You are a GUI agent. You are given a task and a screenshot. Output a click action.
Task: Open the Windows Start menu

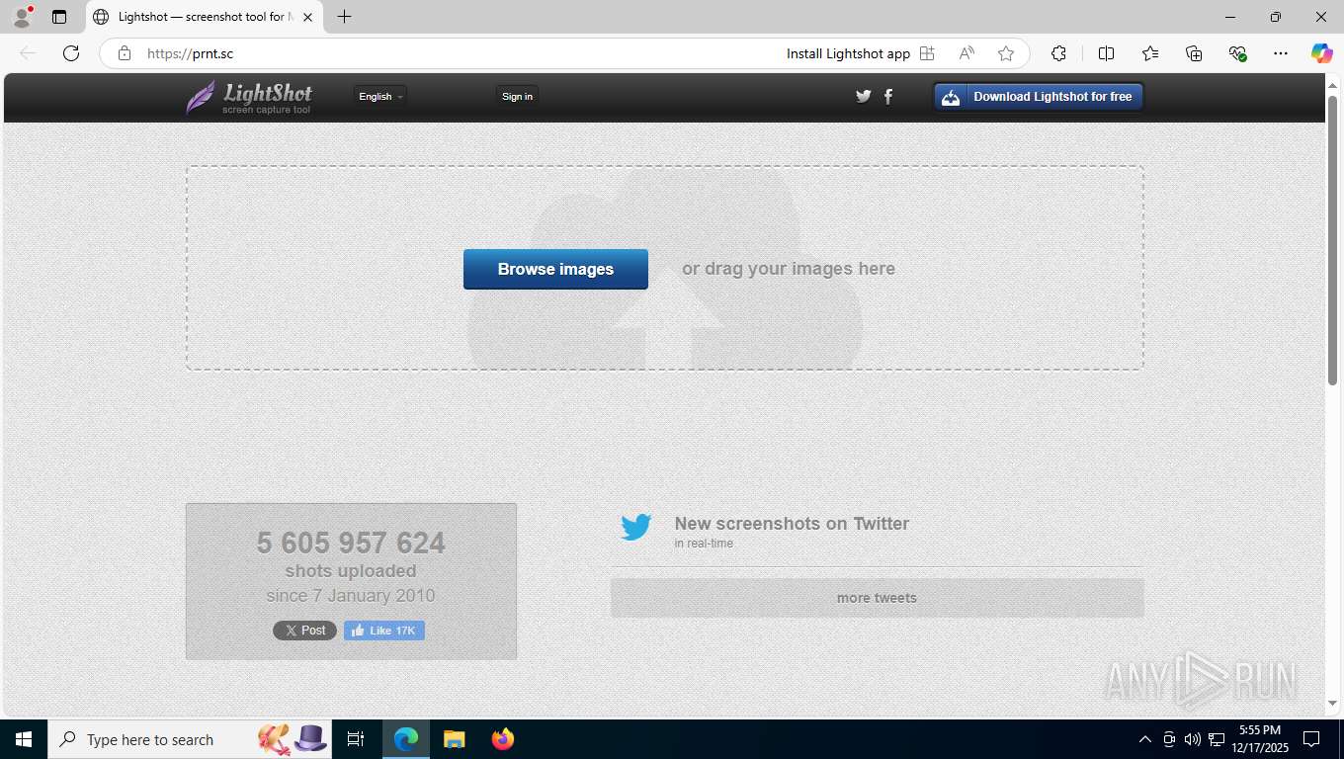(x=23, y=739)
